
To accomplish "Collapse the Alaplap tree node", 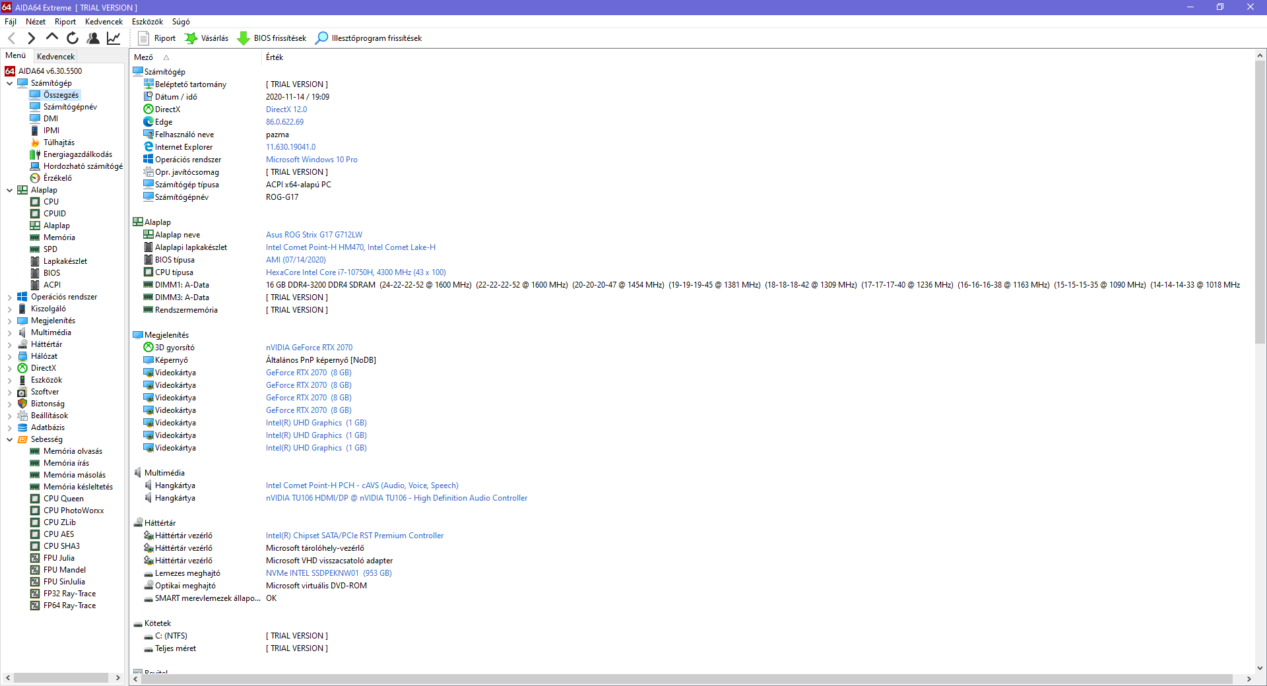I will tap(9, 190).
